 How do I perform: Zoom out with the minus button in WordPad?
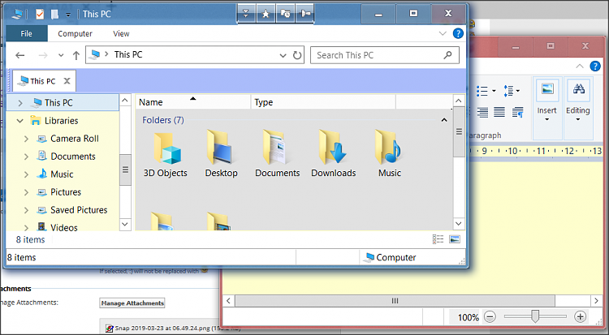pyautogui.click(x=490, y=317)
